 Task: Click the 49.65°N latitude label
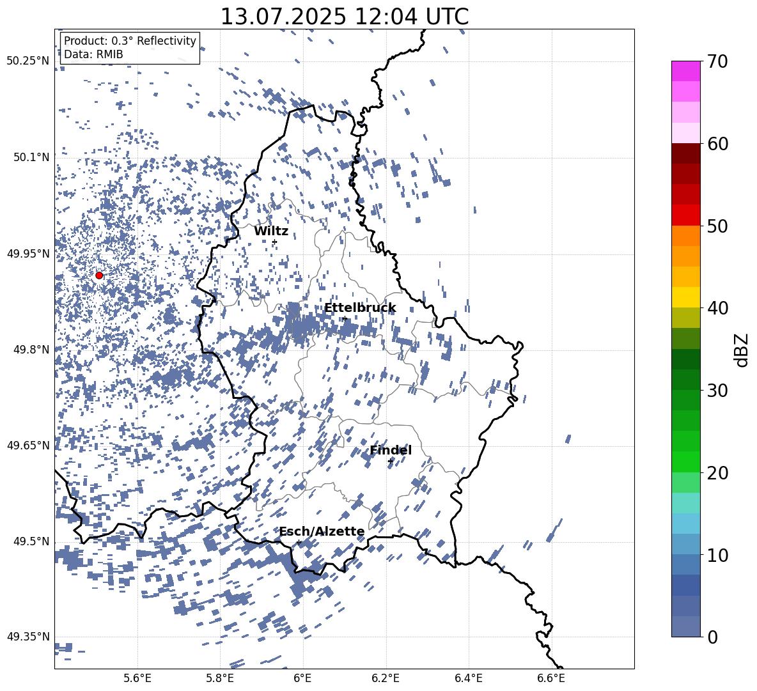(x=28, y=446)
